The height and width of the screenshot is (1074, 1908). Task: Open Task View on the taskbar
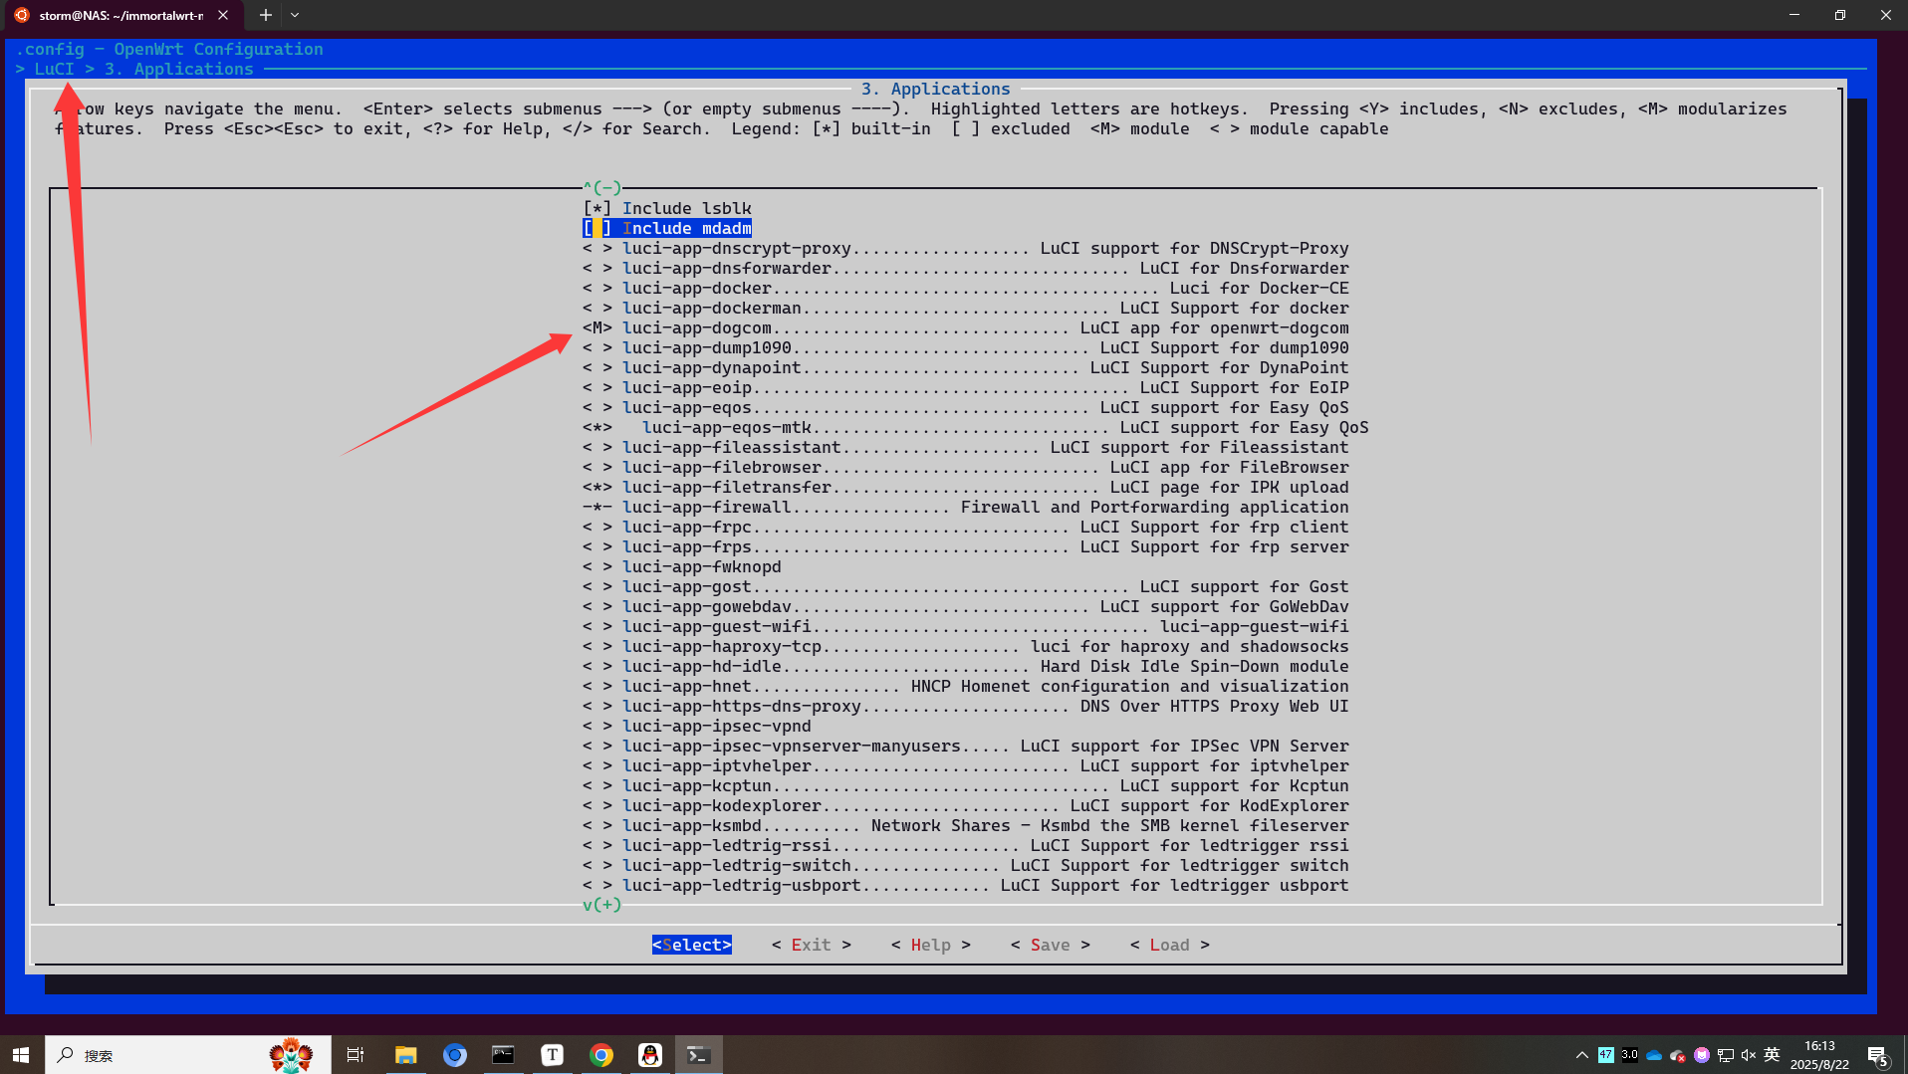tap(355, 1054)
